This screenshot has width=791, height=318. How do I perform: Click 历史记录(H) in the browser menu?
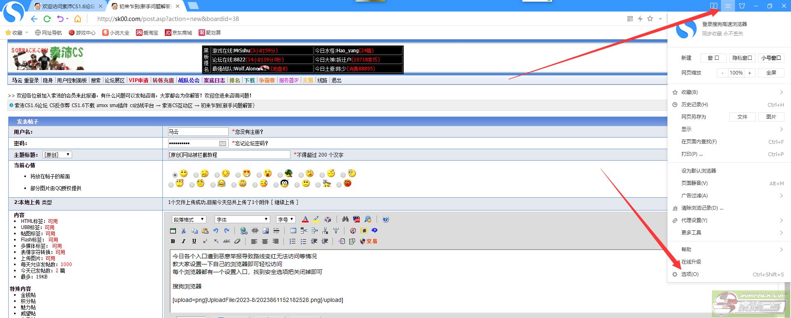coord(695,105)
